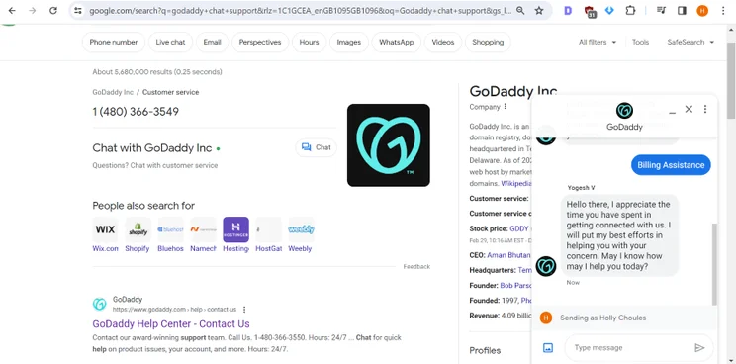Image resolution: width=736 pixels, height=364 pixels.
Task: Select the Shopping filter chip
Action: point(488,42)
